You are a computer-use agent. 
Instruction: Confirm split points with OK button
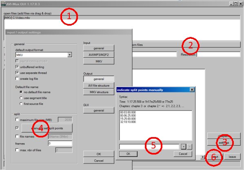tap(128, 154)
